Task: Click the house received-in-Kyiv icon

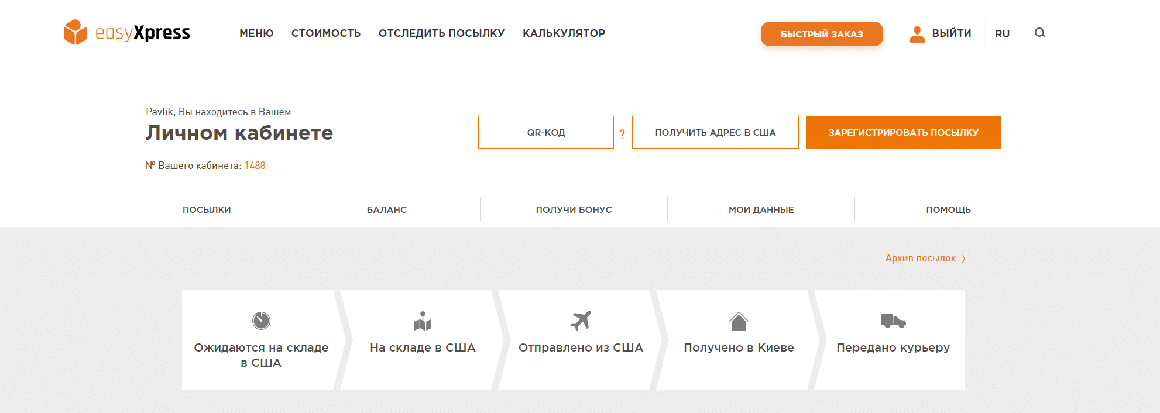Action: 739,321
